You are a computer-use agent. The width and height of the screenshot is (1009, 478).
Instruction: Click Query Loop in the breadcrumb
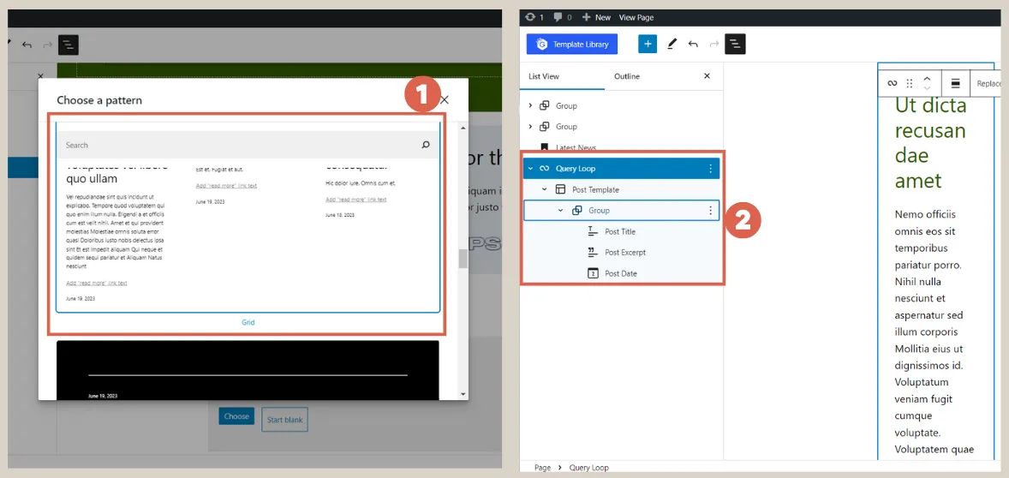[x=588, y=468]
